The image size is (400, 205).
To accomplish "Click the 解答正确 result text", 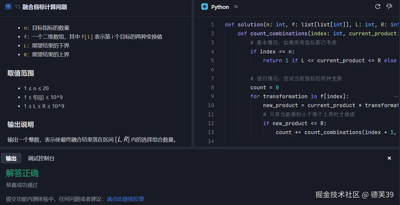I will pyautogui.click(x=22, y=173).
